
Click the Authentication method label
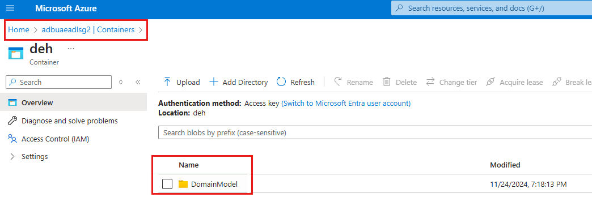pos(200,103)
